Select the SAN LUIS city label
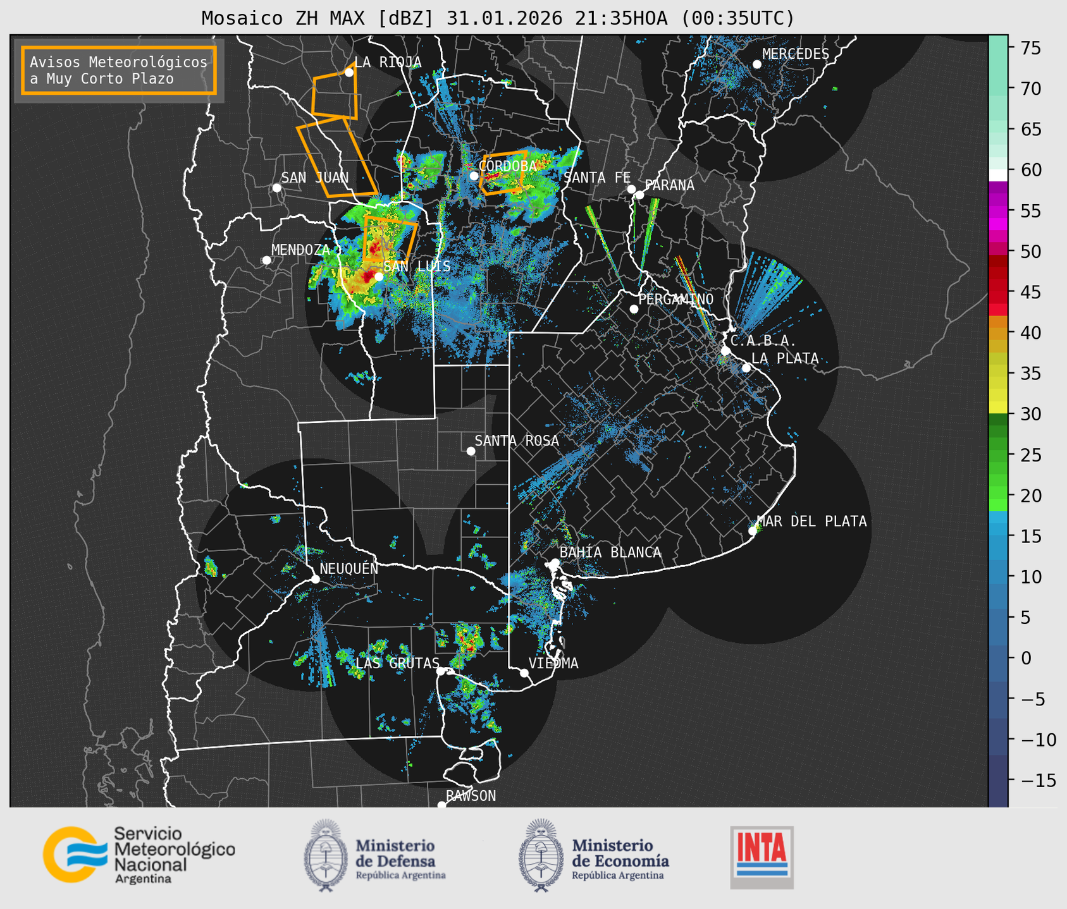Screen dimensions: 1067x909 (417, 266)
